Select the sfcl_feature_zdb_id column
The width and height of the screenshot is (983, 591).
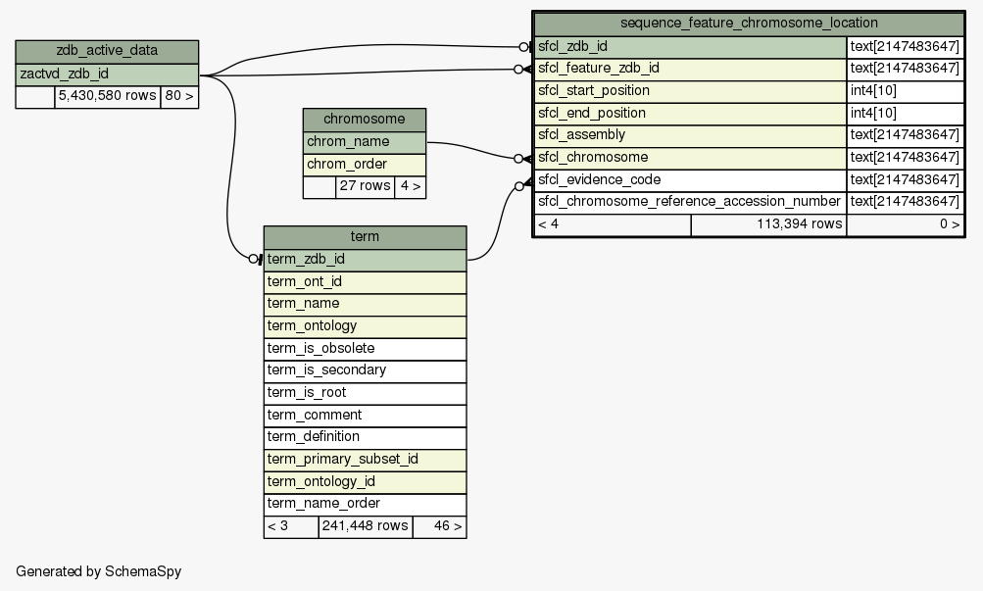tap(690, 69)
